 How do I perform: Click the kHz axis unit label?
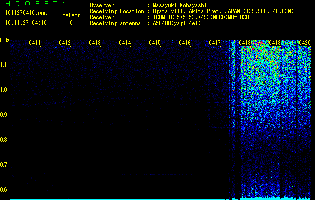(5, 40)
